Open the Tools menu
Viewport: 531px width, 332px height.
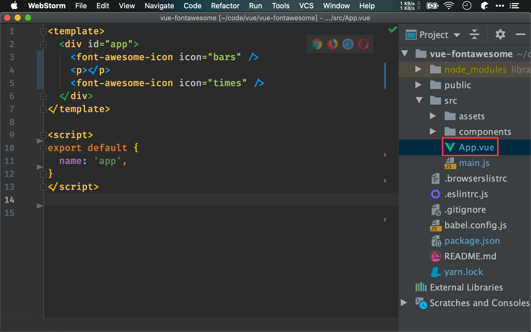[x=281, y=6]
